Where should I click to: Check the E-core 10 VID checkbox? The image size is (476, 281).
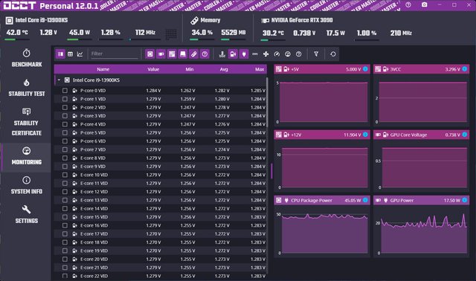click(65, 175)
